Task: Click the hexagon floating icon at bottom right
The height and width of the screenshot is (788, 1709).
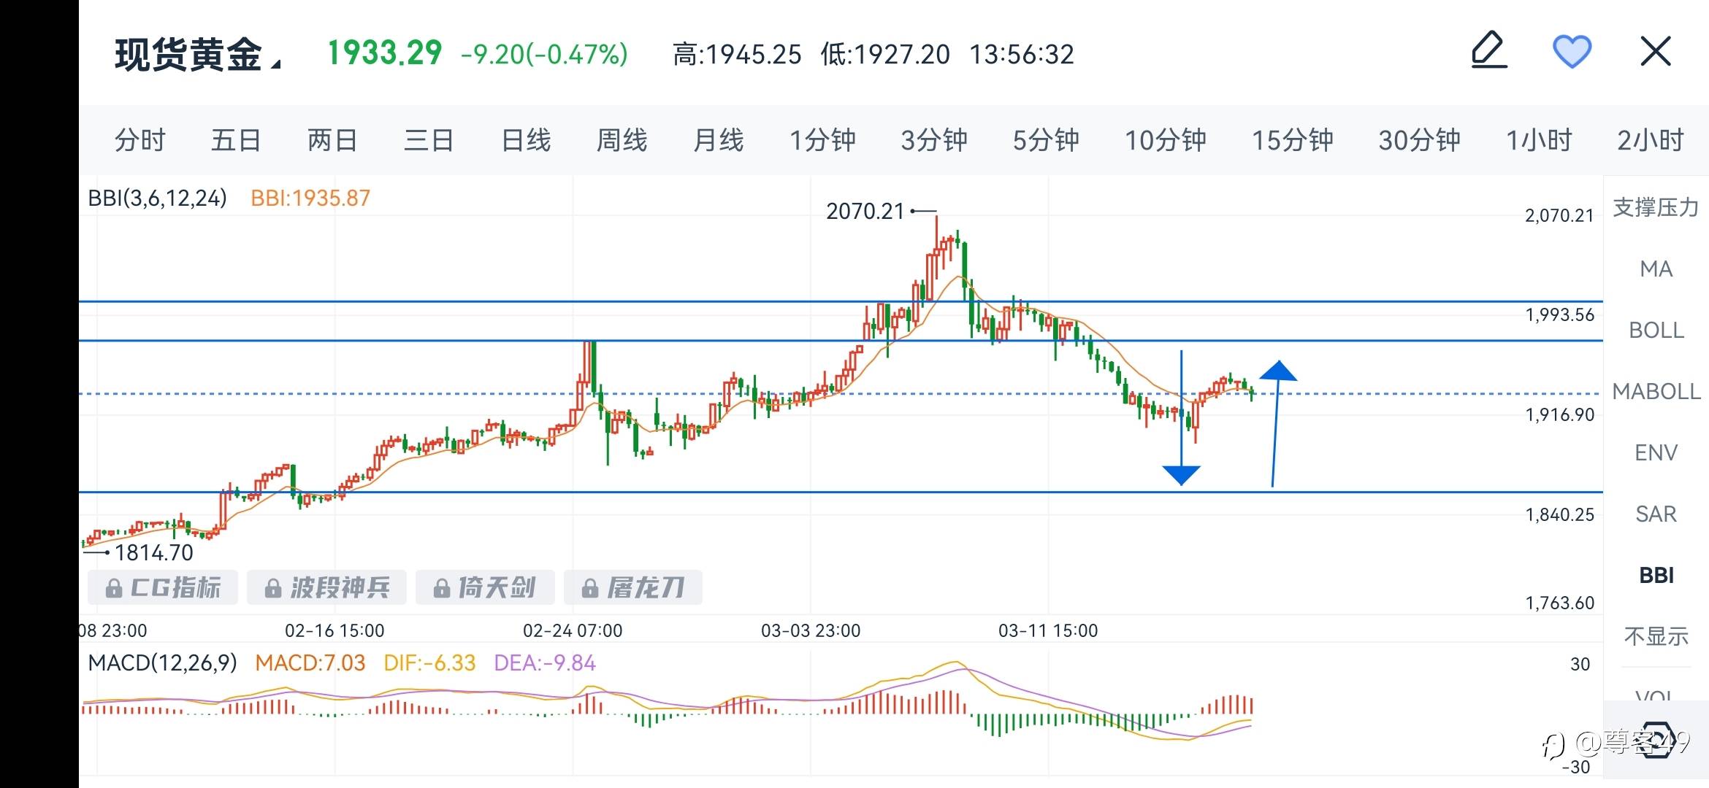Action: coord(1656,740)
